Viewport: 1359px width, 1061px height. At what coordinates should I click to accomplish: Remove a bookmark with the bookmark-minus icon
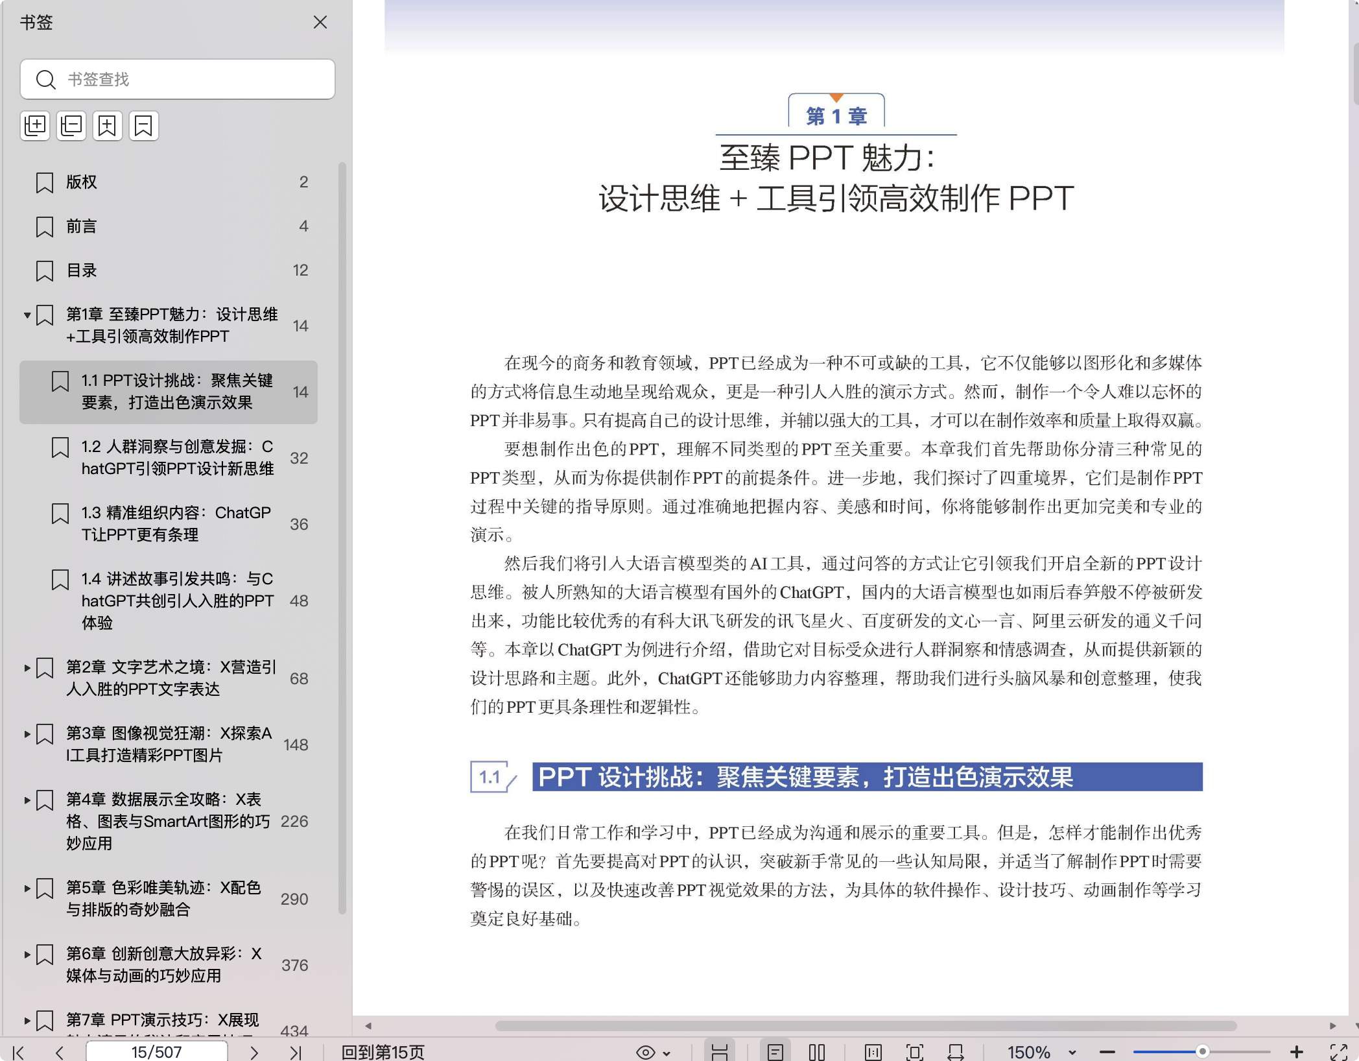point(144,125)
